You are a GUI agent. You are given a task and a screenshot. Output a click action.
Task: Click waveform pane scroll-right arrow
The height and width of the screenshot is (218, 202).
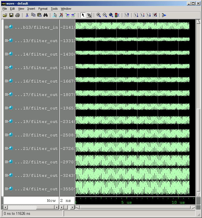193,207
